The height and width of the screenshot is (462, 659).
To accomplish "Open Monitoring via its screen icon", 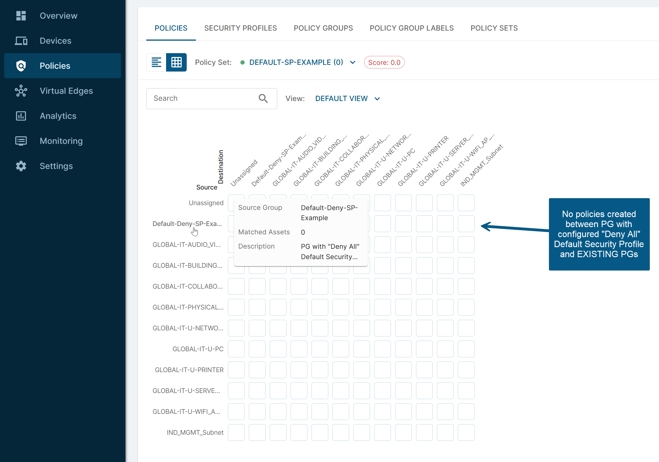I will coord(21,141).
